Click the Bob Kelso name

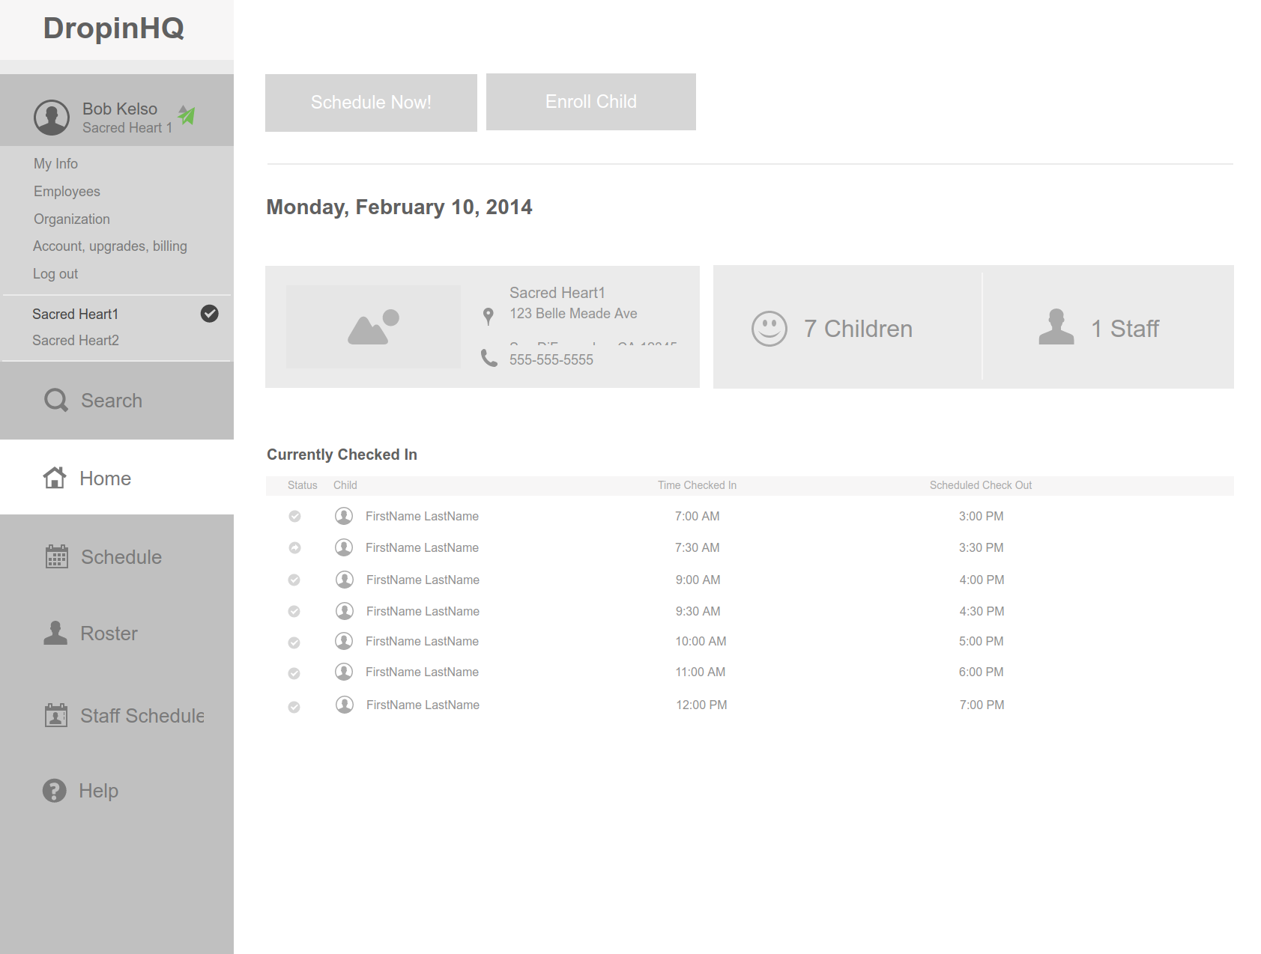[120, 109]
